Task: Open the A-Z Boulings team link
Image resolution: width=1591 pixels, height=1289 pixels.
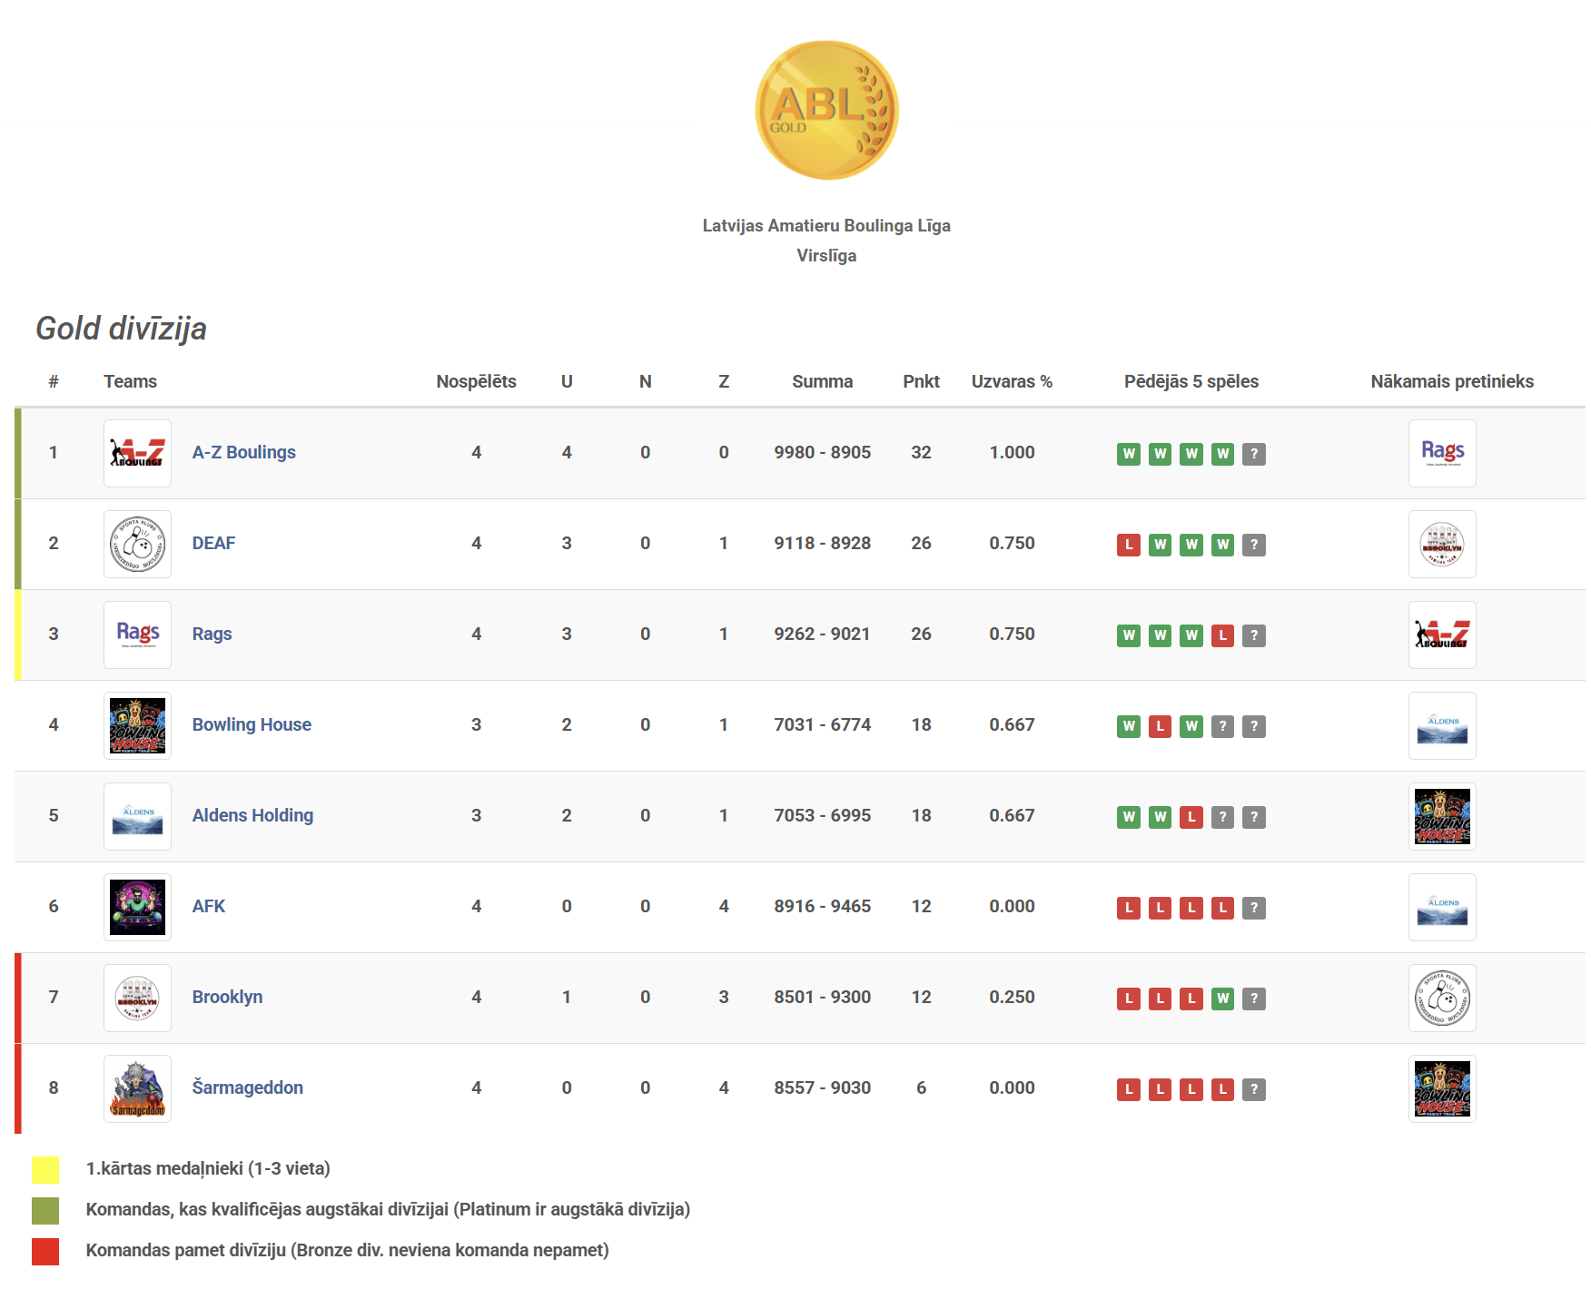Action: (243, 452)
